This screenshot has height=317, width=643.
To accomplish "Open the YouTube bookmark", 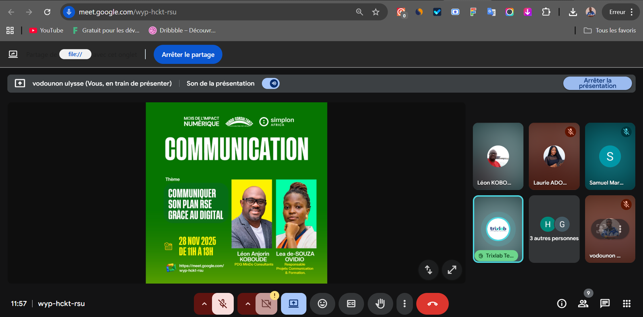I will click(47, 30).
